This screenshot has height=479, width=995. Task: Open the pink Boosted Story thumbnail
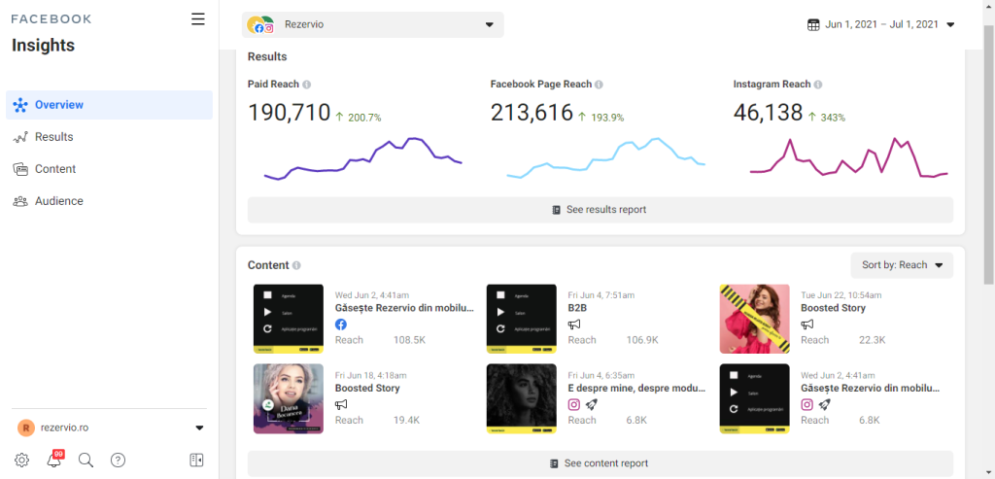(x=754, y=319)
